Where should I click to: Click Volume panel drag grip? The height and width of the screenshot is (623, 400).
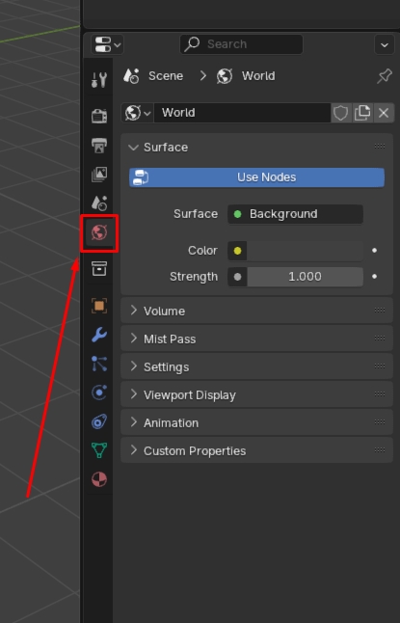click(x=380, y=310)
